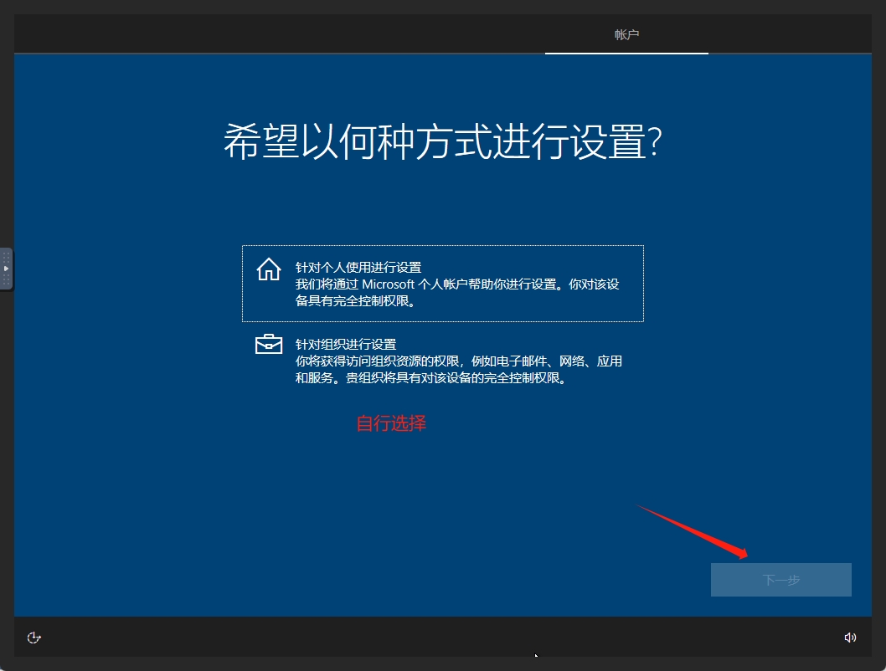Viewport: 886px width, 671px height.
Task: Select the house icon for personal setup
Action: 267,269
